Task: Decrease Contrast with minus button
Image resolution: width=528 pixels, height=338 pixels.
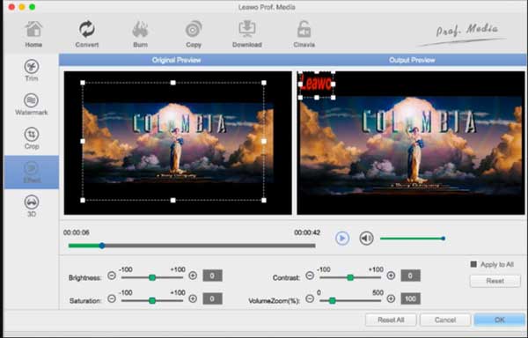Action: pyautogui.click(x=310, y=276)
